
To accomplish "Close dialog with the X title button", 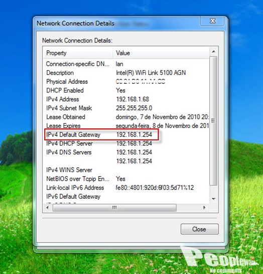I will pyautogui.click(x=212, y=21).
